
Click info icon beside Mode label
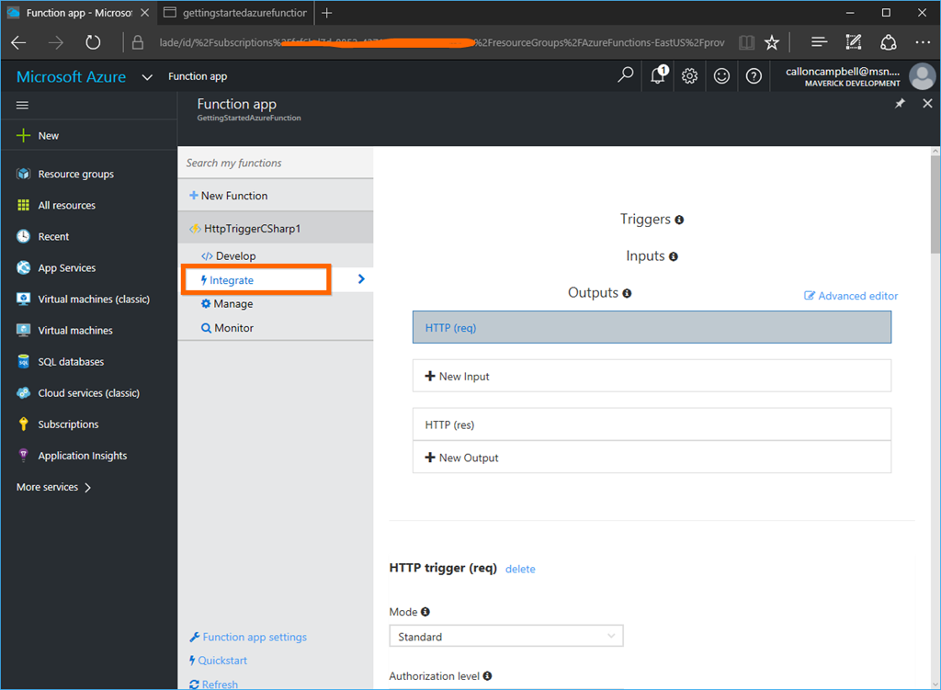425,612
